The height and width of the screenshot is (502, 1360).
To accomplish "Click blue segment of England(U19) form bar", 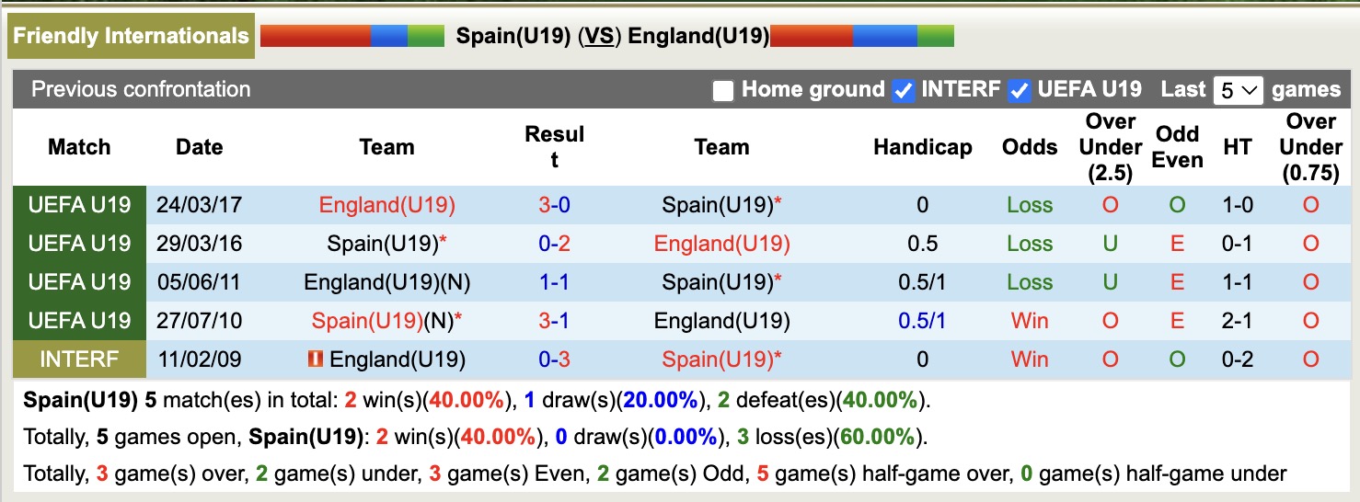I will (x=884, y=36).
